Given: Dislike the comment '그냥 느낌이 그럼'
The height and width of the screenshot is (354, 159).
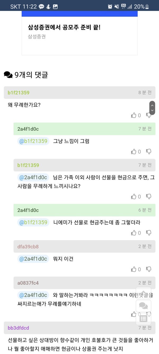Looking at the screenshot, I should coord(149,151).
